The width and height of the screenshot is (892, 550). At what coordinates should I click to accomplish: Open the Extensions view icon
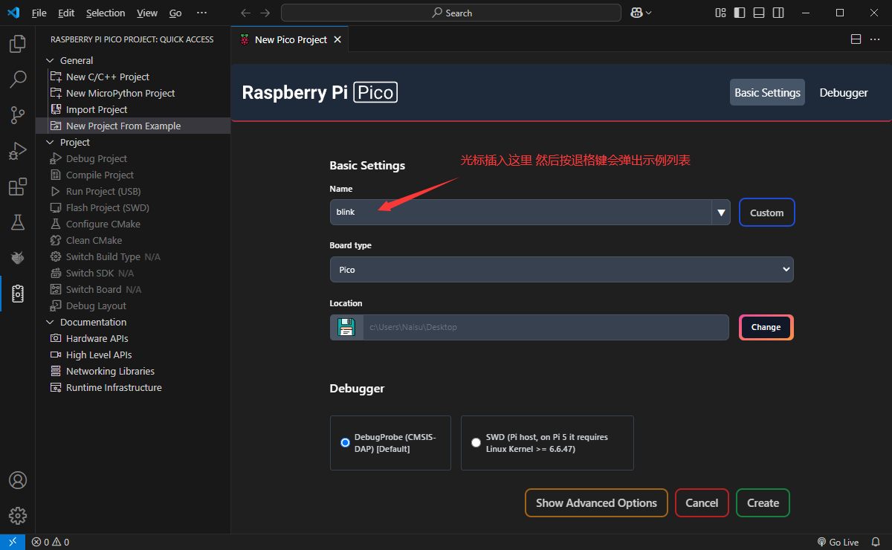point(17,187)
